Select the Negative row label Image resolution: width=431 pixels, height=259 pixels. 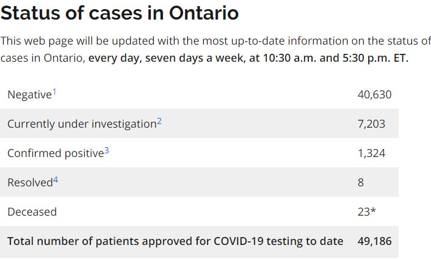click(x=29, y=95)
